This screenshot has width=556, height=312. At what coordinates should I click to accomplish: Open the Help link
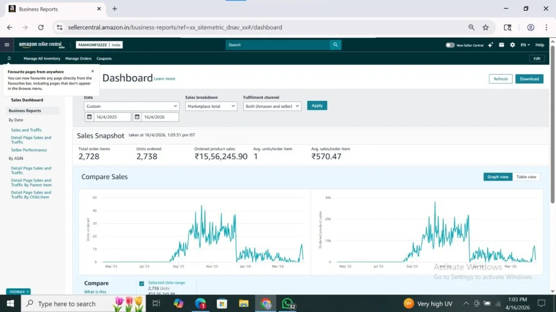click(540, 45)
